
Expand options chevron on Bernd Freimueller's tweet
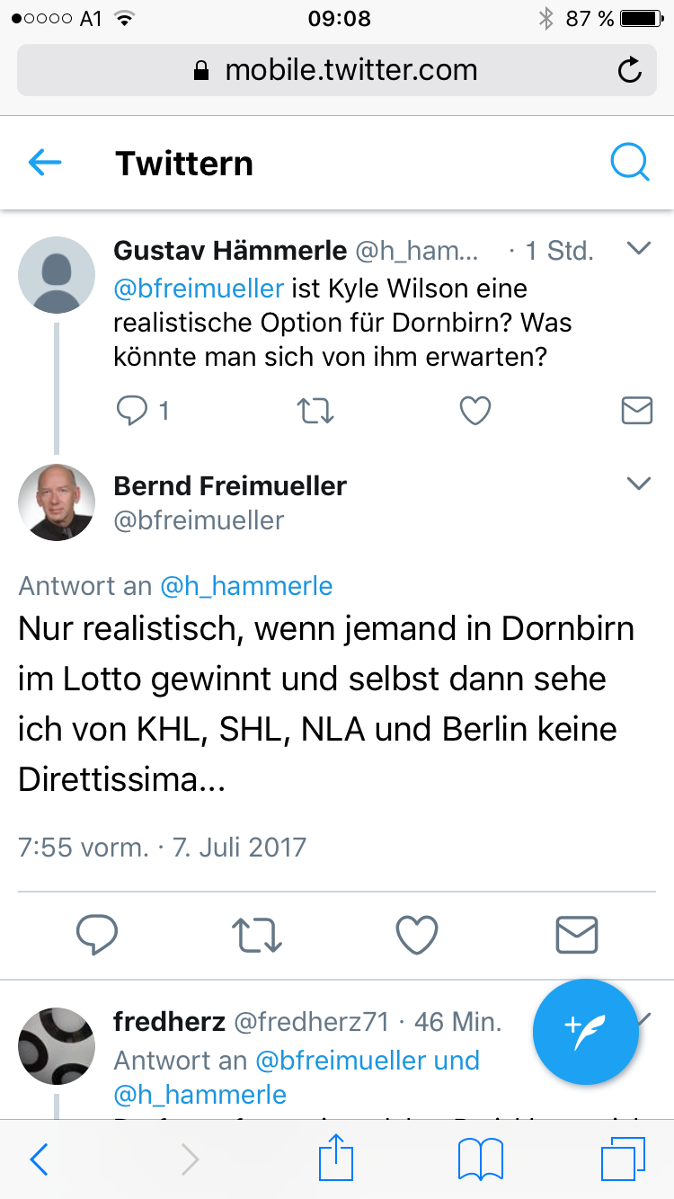(x=638, y=484)
